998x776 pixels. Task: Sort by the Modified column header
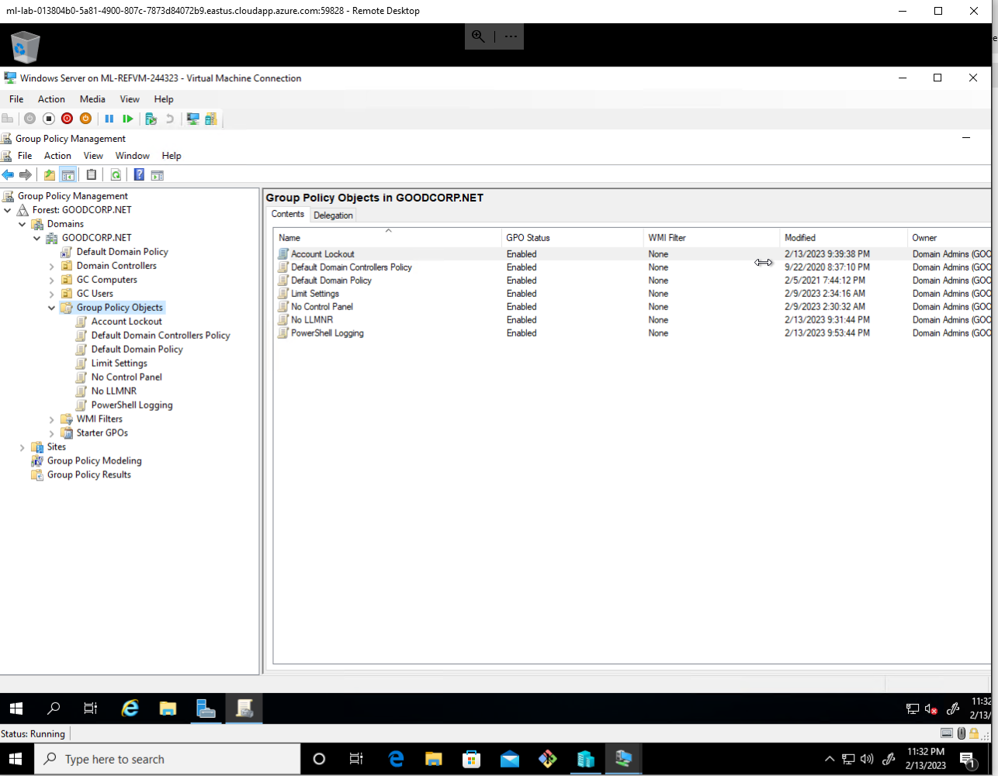pyautogui.click(x=844, y=238)
